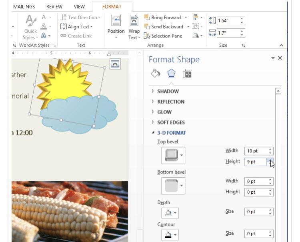
Task: Expand the REFLECTION section
Action: 170,102
